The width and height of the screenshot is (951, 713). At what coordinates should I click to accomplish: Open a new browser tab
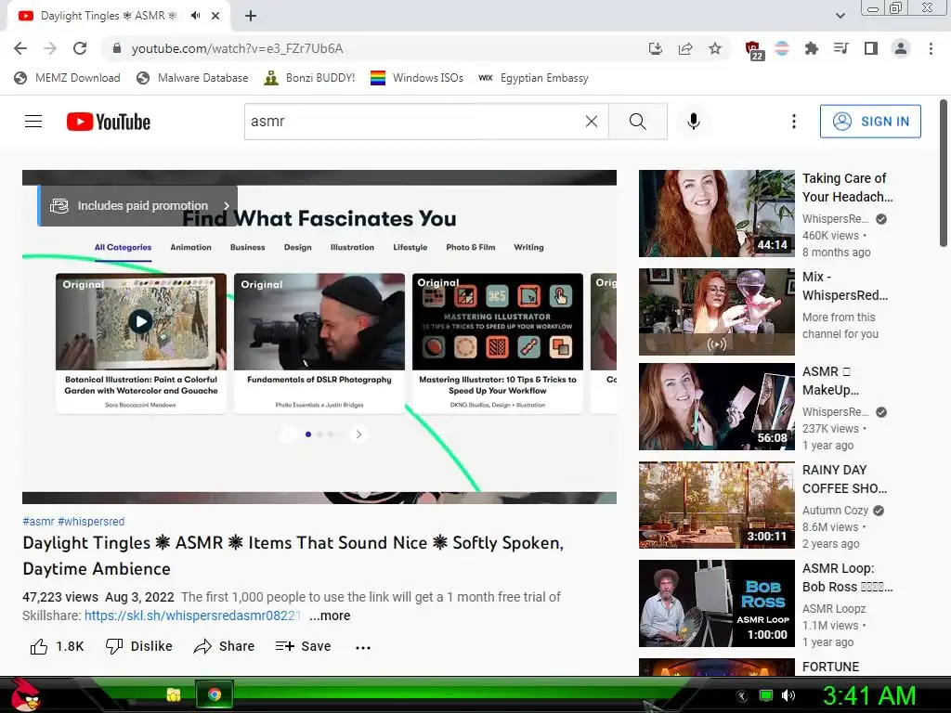pyautogui.click(x=251, y=16)
